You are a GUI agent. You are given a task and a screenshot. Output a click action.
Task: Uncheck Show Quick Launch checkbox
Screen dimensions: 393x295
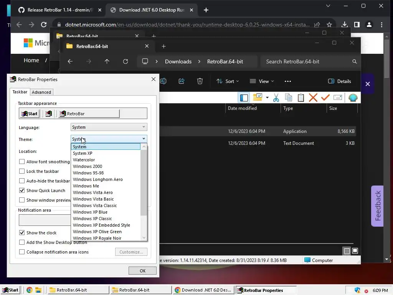click(x=22, y=191)
